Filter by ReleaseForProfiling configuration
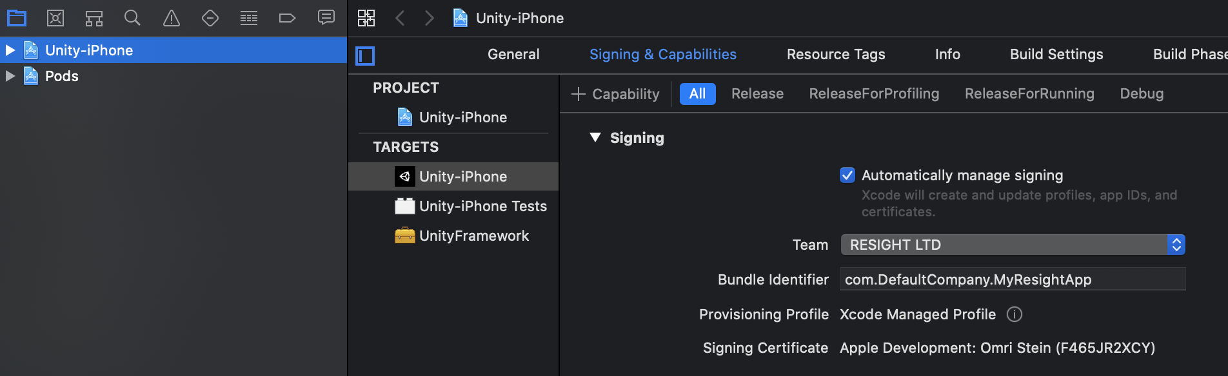The height and width of the screenshot is (376, 1228). click(x=874, y=94)
